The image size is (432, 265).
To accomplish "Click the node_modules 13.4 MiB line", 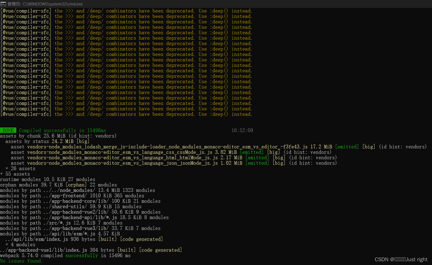I will pyautogui.click(x=78, y=190).
